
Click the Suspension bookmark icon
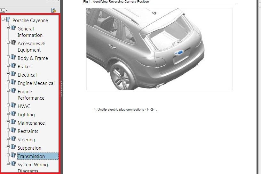click(x=13, y=147)
